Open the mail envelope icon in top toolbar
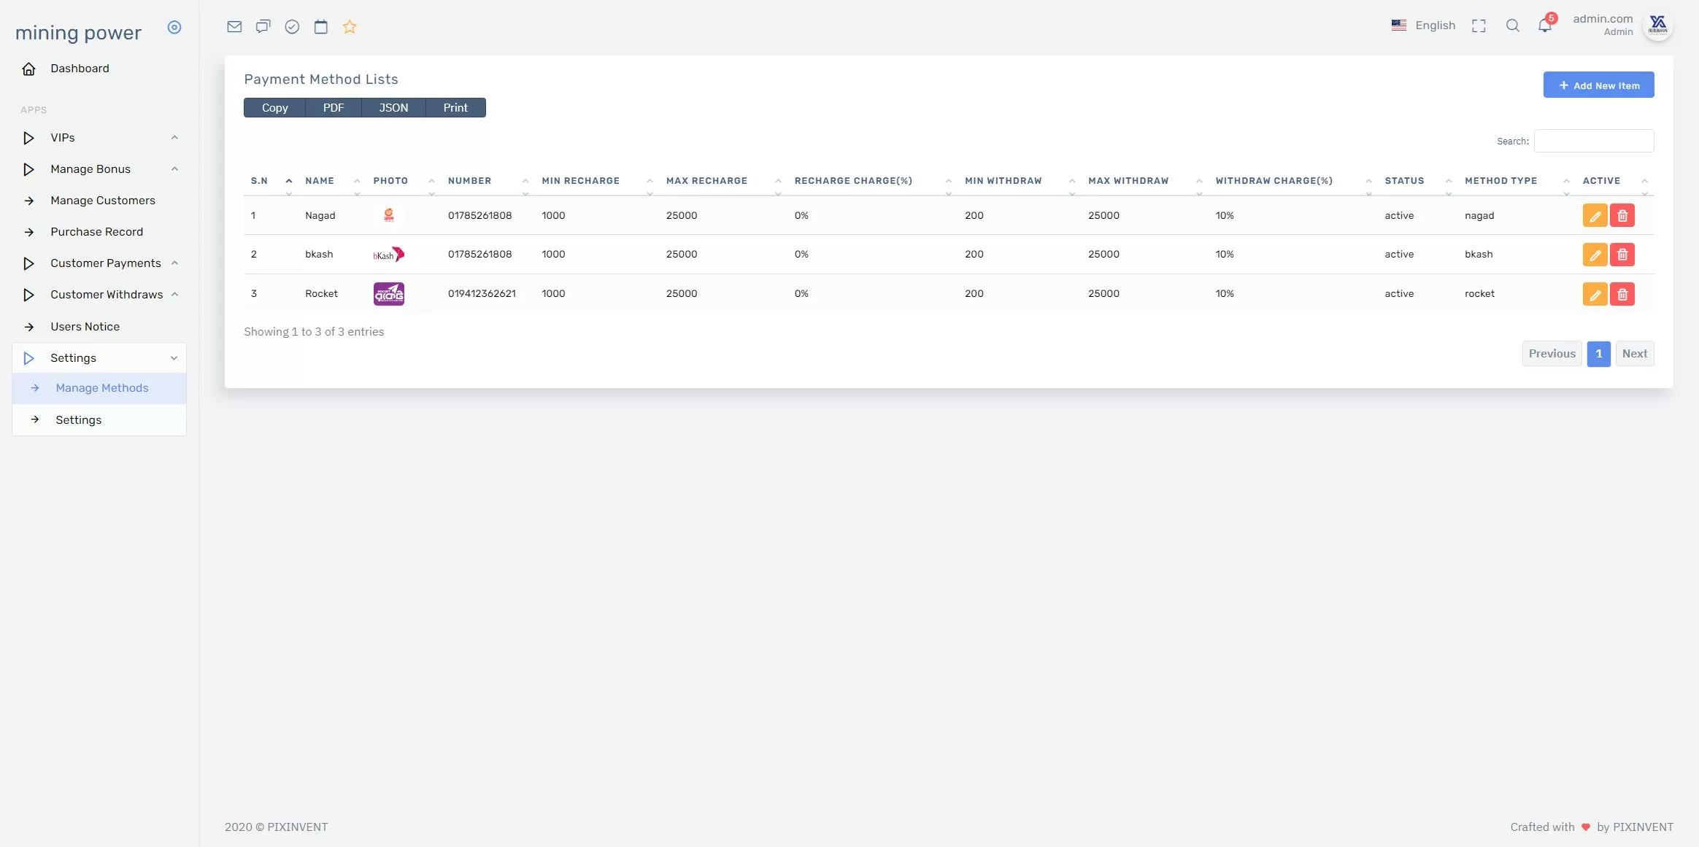Screen dimensions: 1699x847 [x=234, y=27]
